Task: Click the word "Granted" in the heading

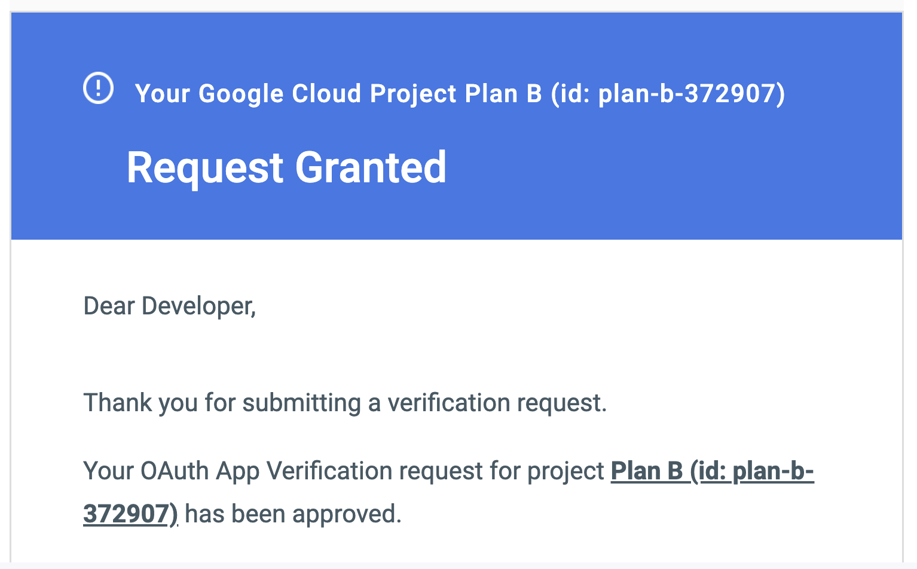Action: [x=371, y=167]
